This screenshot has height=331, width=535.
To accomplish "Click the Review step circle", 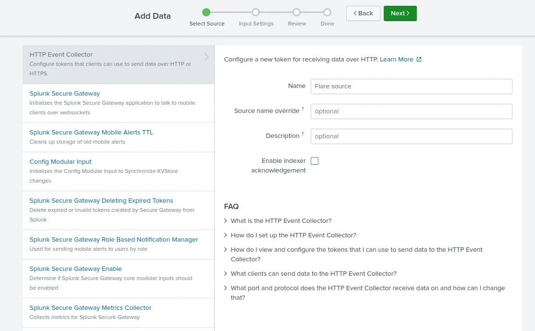I will [296, 12].
